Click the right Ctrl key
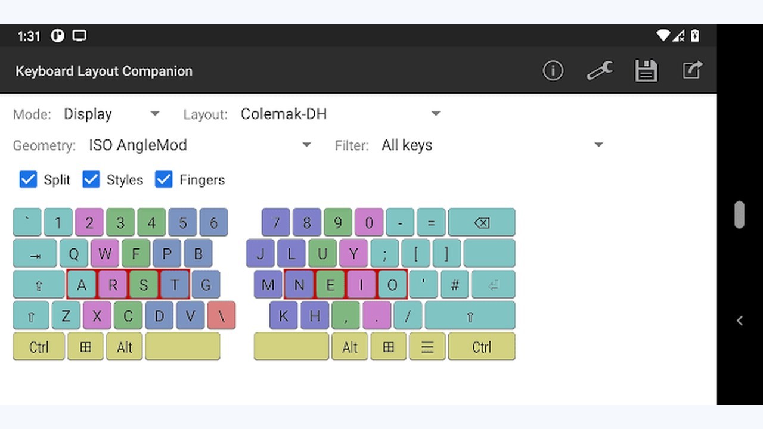The width and height of the screenshot is (763, 429). [482, 347]
